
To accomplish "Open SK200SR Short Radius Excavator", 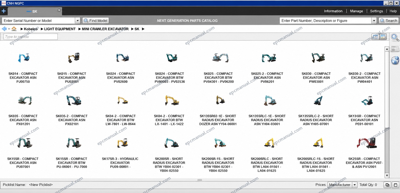I will click(x=169, y=155).
